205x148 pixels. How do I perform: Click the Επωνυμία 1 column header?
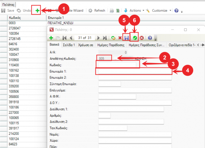[x=126, y=18]
